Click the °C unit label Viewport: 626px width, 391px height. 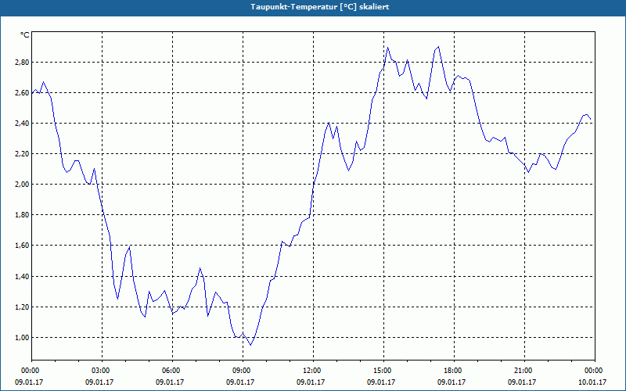click(25, 35)
